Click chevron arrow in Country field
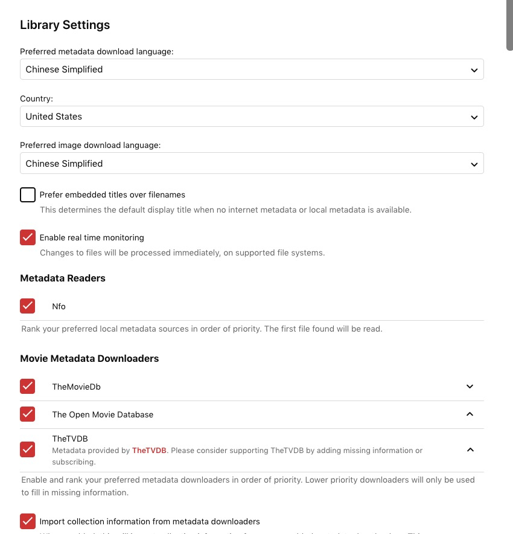 coord(474,117)
